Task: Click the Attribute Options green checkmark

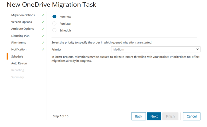Action: [43, 29]
